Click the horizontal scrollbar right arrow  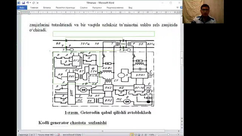[x=179, y=131]
